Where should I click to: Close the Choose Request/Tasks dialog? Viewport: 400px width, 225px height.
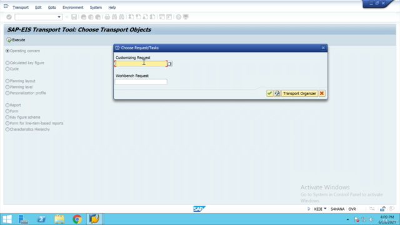[x=323, y=47]
